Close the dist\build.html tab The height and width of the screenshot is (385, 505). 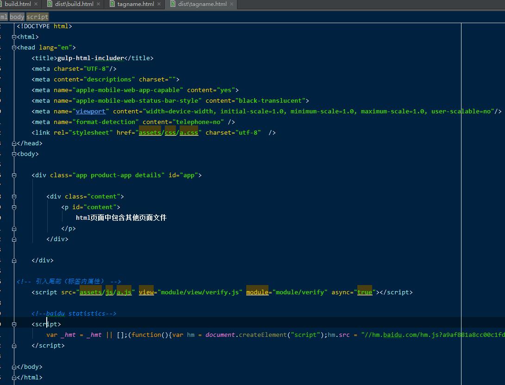coord(97,4)
